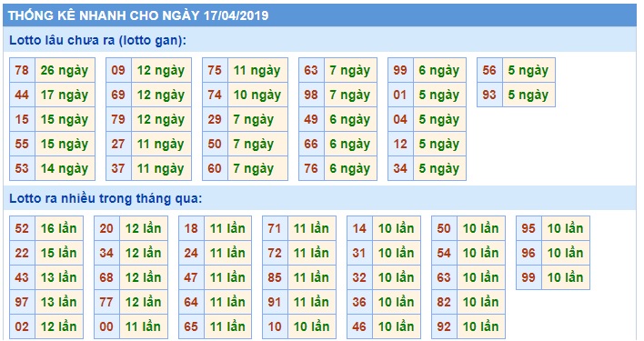
Task: Click lotto number 85
Action: coord(275,277)
